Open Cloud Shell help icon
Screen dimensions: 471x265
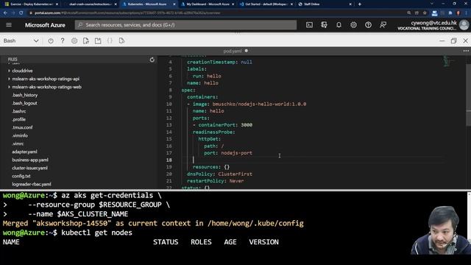pos(63,41)
